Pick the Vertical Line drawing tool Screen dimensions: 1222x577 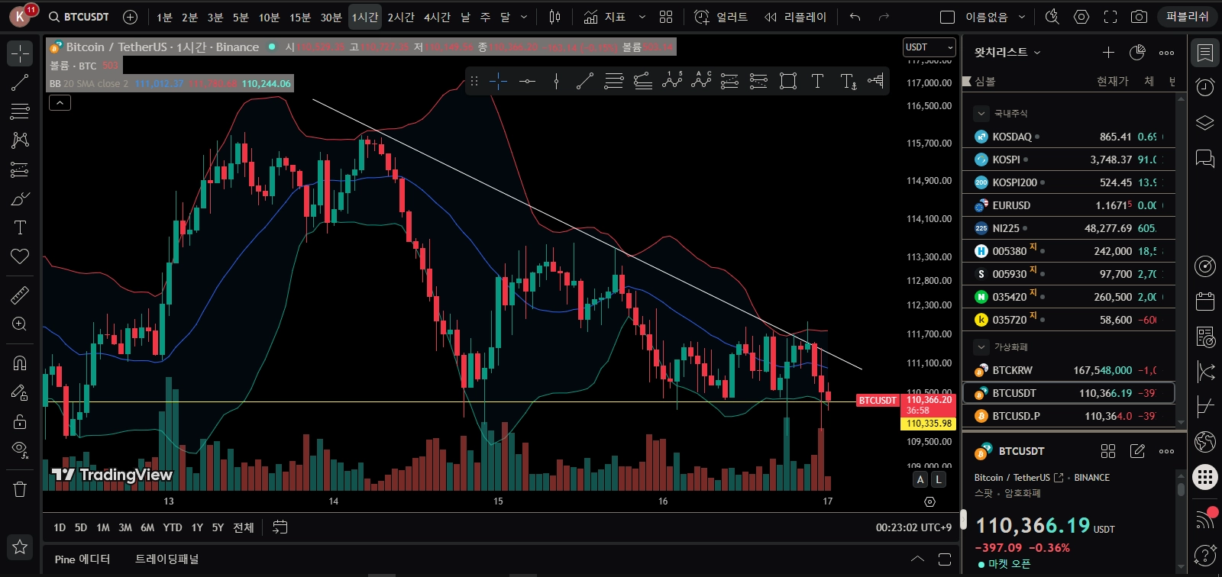tap(556, 81)
